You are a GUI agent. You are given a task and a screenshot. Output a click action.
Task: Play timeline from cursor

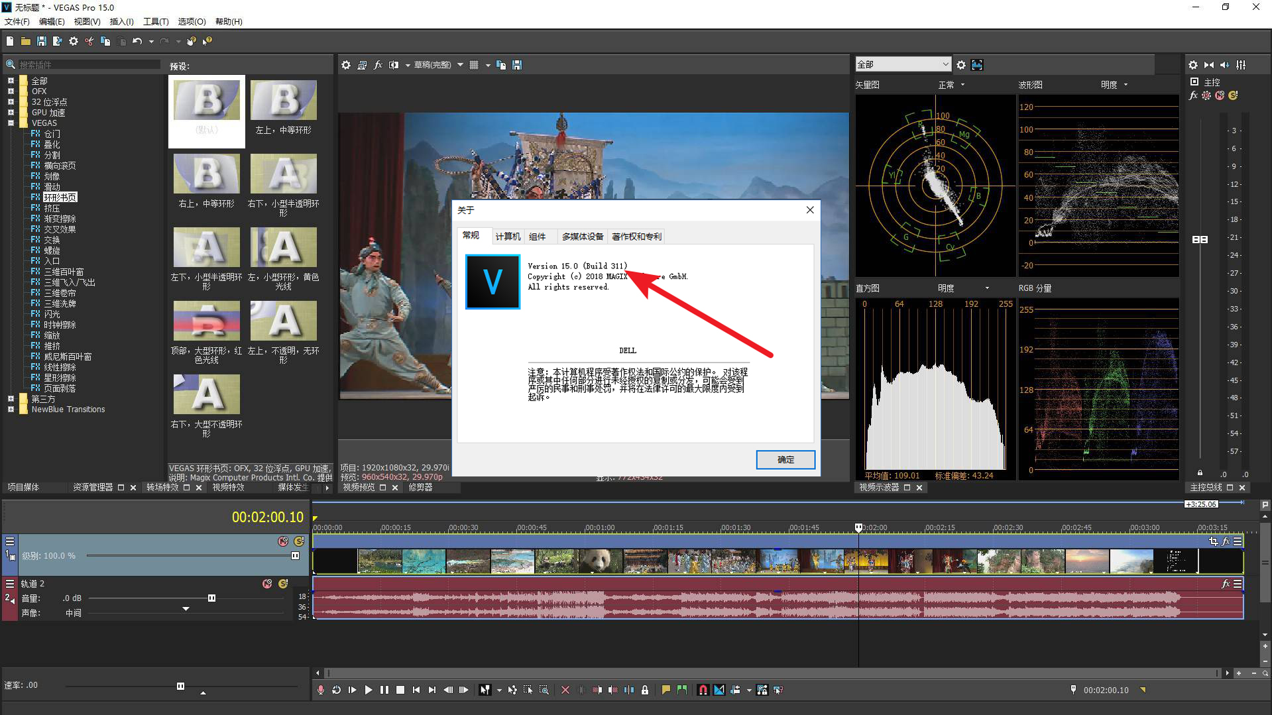point(369,690)
